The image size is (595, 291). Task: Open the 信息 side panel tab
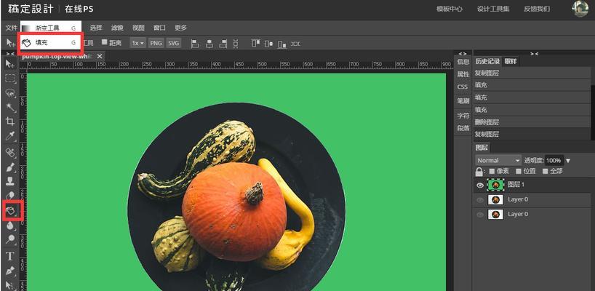coord(463,61)
